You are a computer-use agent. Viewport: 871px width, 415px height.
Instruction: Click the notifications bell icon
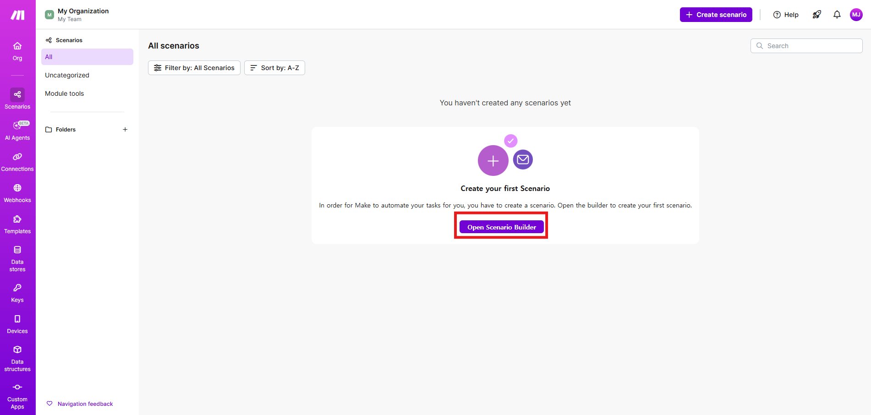pos(837,15)
